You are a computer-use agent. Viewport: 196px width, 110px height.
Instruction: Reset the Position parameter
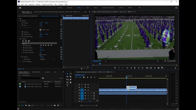point(61,23)
